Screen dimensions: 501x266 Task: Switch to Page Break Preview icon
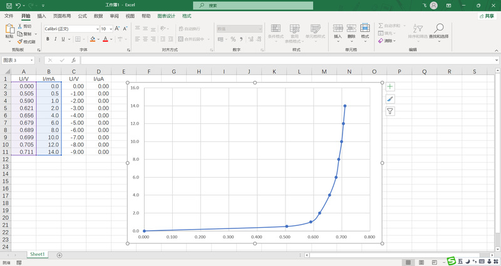pyautogui.click(x=434, y=262)
